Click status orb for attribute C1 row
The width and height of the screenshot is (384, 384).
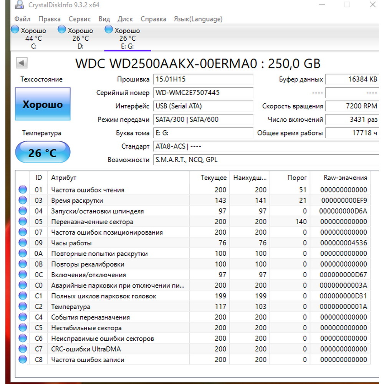tap(23, 296)
